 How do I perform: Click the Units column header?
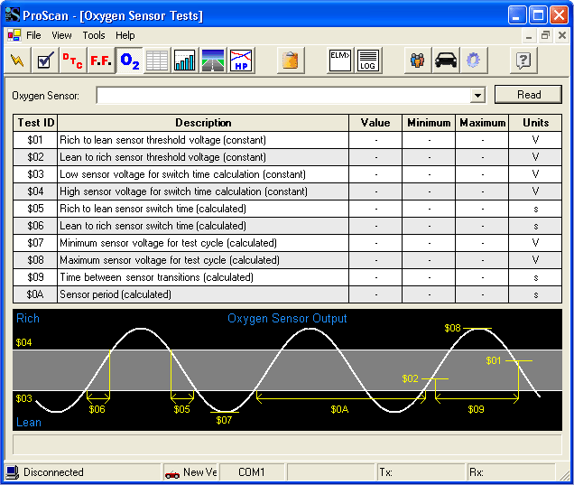point(535,123)
